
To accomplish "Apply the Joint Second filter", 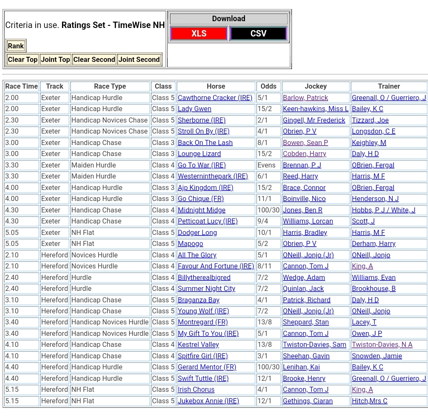I will tap(139, 59).
